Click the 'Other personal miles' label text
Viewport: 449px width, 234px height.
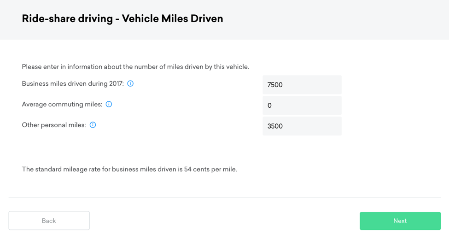tap(54, 125)
